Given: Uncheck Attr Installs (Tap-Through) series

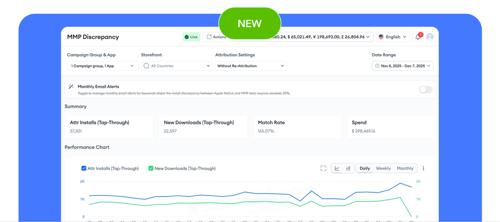Looking at the screenshot, I should click(84, 168).
